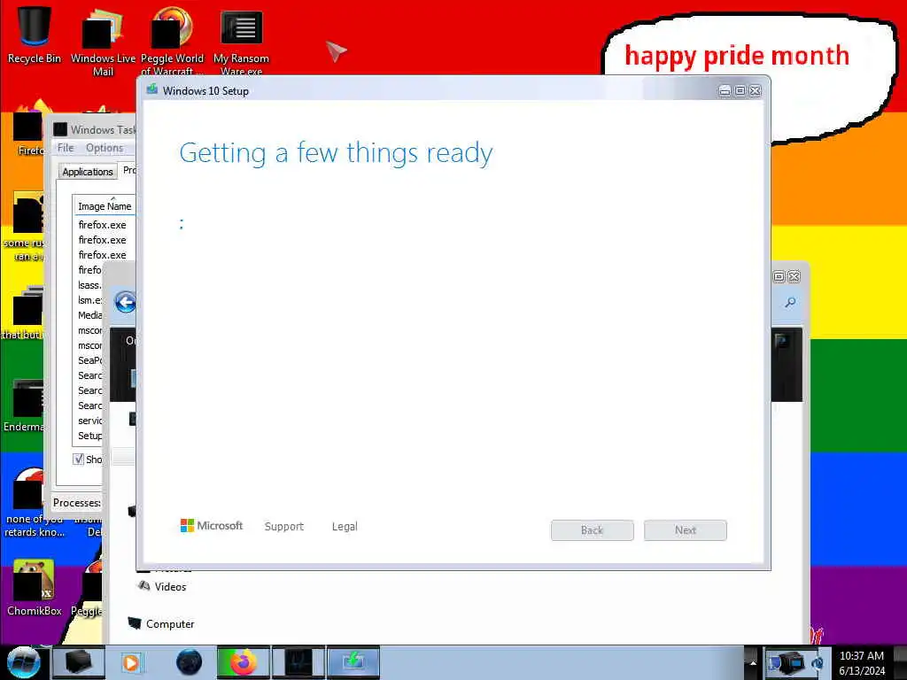Open the Support link in Setup
The height and width of the screenshot is (680, 907).
coord(284,526)
